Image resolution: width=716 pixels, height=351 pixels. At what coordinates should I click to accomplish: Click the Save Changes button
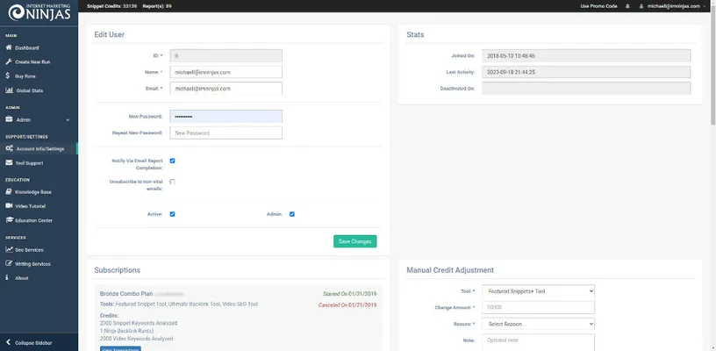pos(354,241)
